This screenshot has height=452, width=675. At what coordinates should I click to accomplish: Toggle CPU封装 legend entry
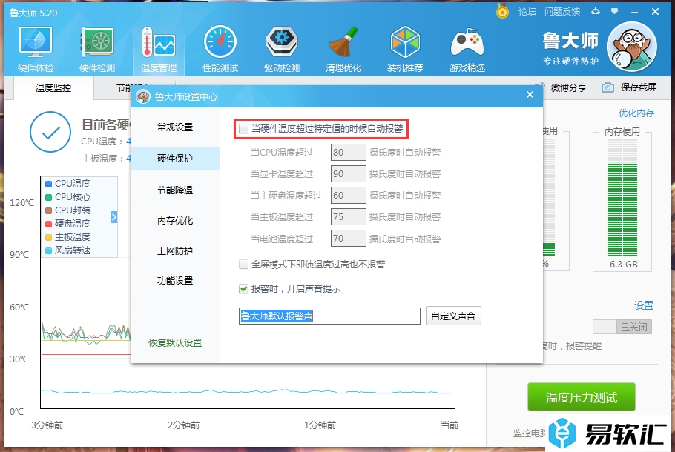coord(68,210)
